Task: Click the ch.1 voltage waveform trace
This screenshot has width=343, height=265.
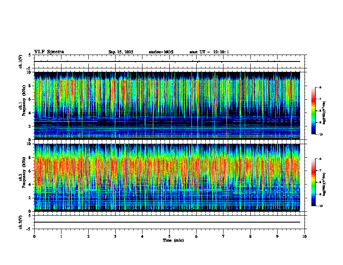Action: (x=167, y=61)
